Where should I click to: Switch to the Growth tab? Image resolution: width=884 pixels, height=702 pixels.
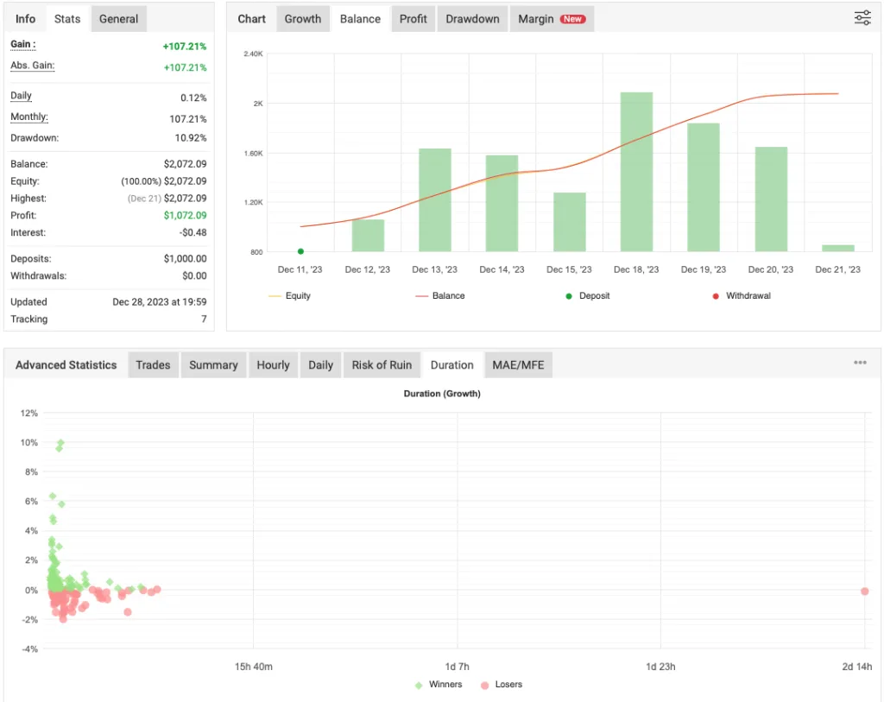point(303,18)
